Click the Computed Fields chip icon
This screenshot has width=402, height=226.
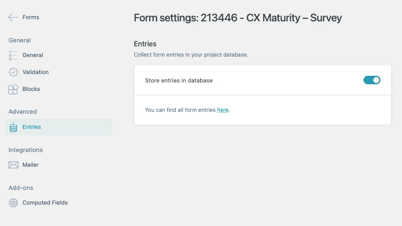[13, 203]
